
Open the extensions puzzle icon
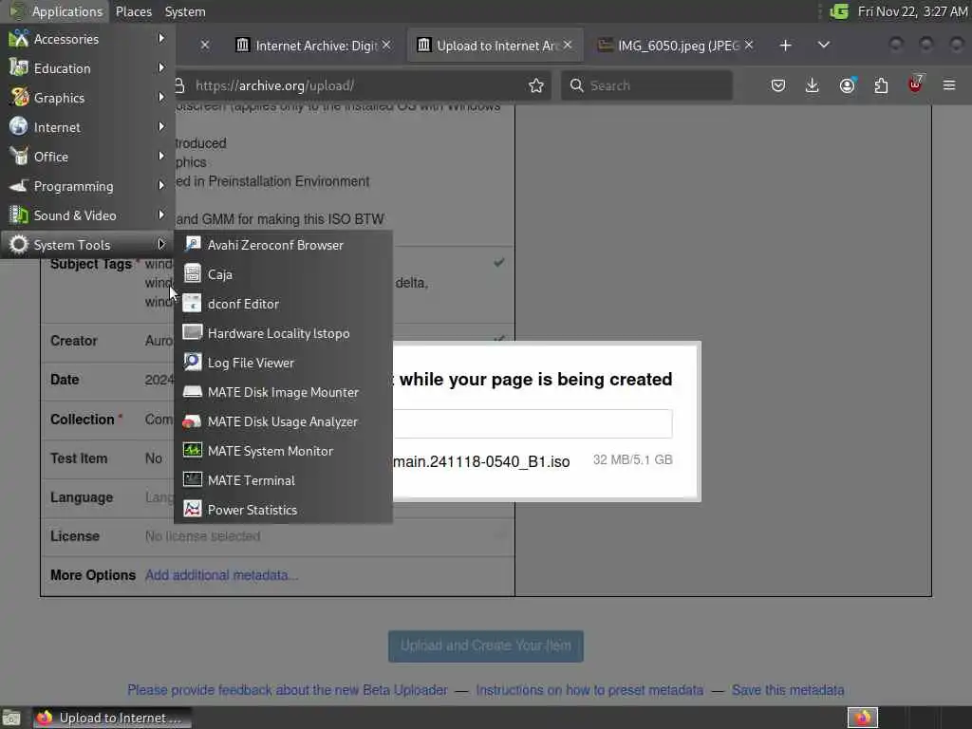[x=881, y=85]
